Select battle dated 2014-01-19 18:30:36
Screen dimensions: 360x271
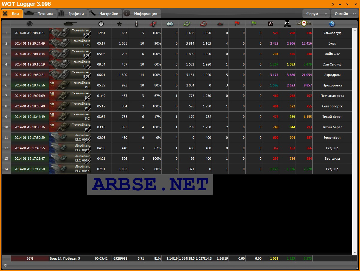(x=30, y=127)
